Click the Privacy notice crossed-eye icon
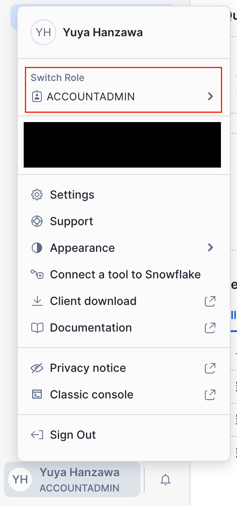The width and height of the screenshot is (237, 506). [37, 368]
